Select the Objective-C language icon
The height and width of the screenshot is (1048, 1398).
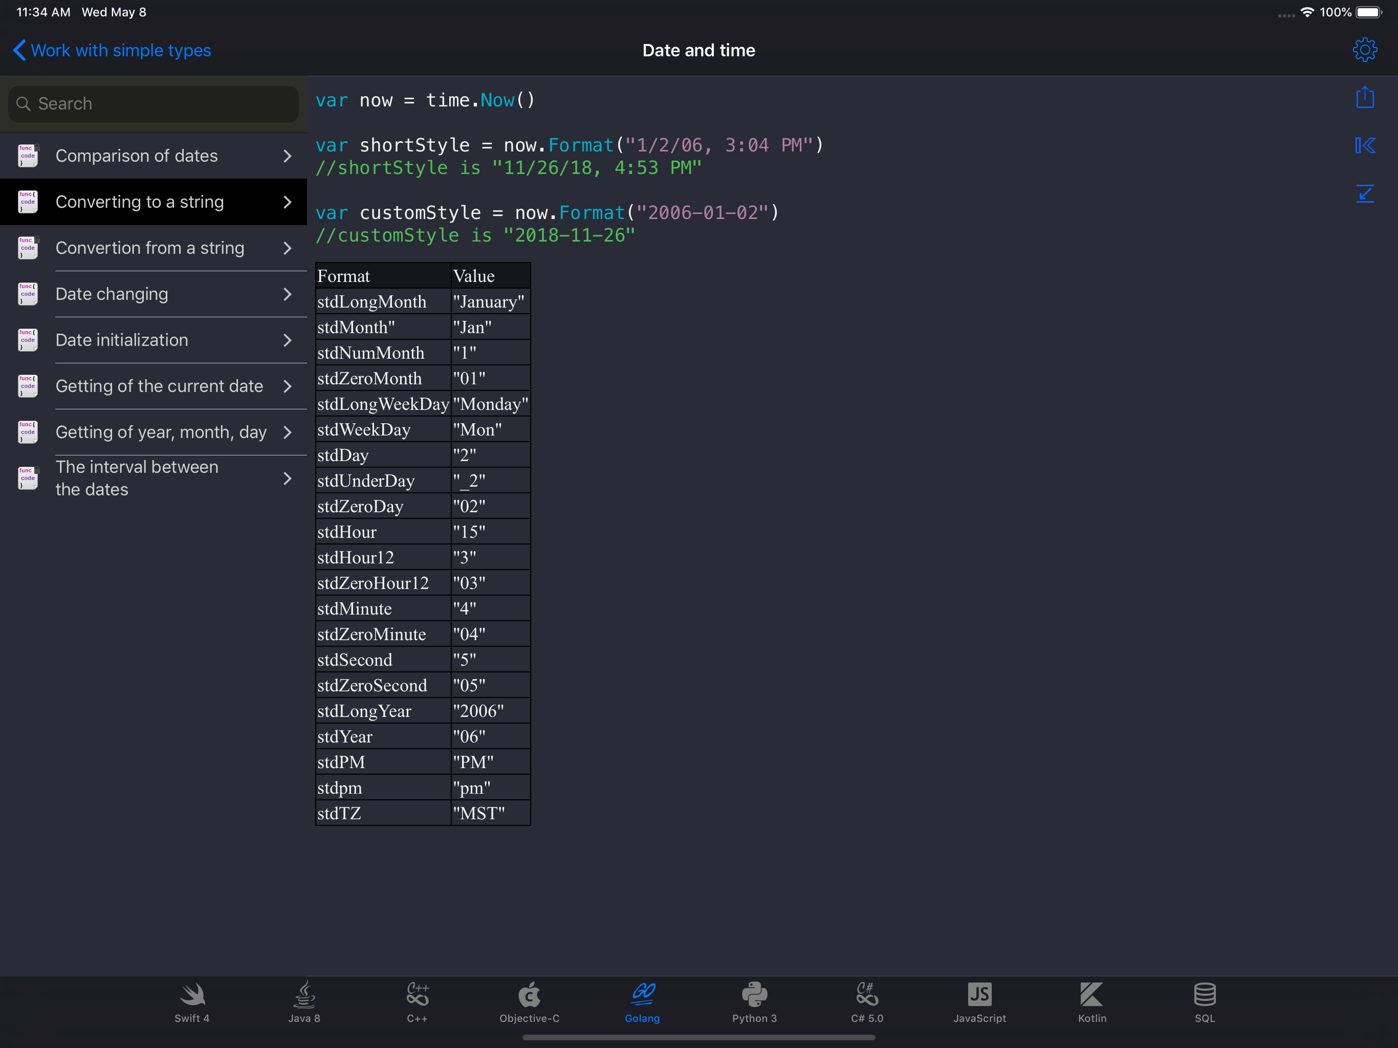530,1002
